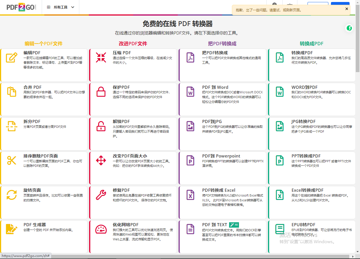Open the 编辑PDF tool title link
The width and height of the screenshot is (360, 259).
coord(32,53)
